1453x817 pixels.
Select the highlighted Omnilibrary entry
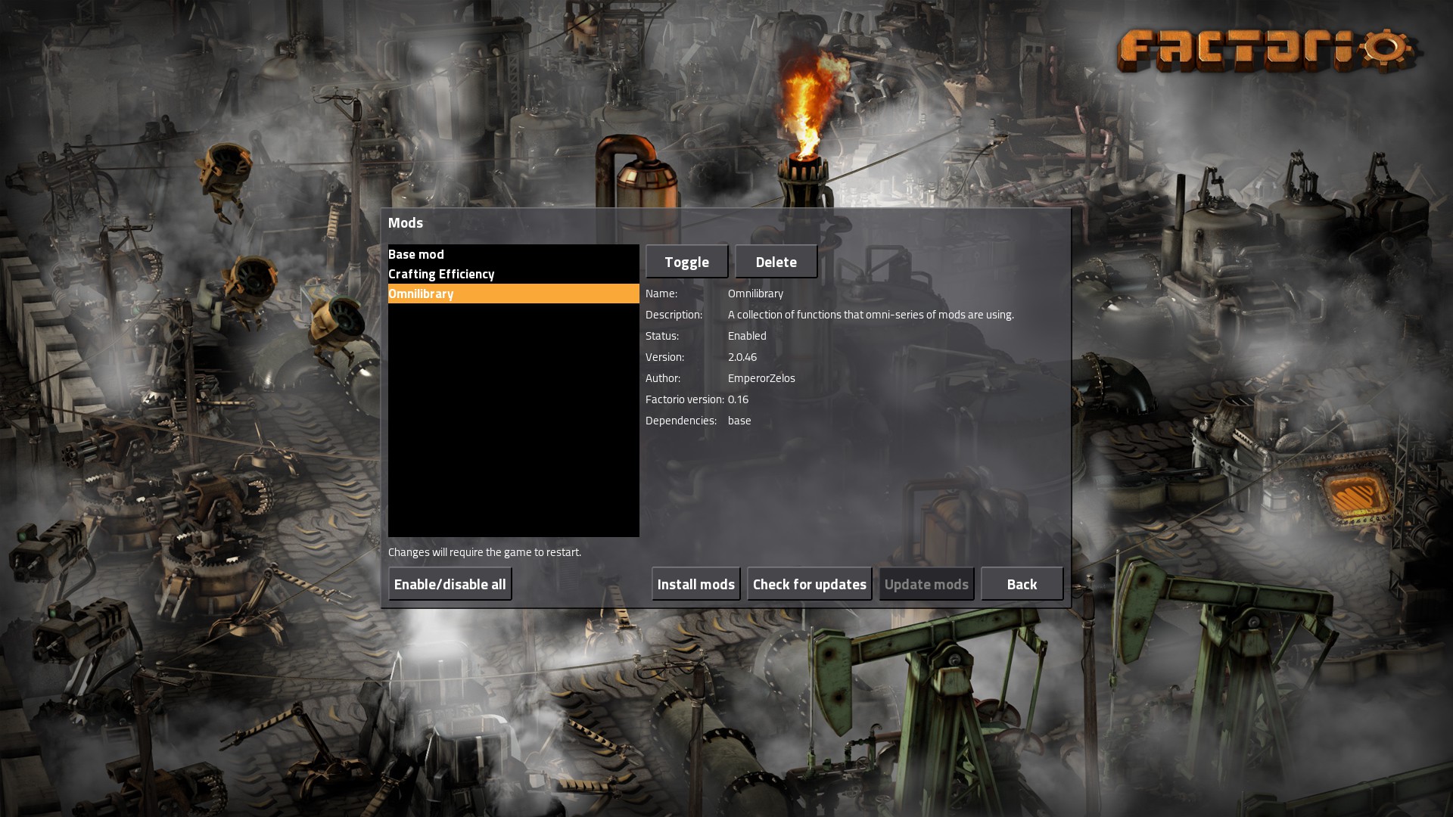421,294
